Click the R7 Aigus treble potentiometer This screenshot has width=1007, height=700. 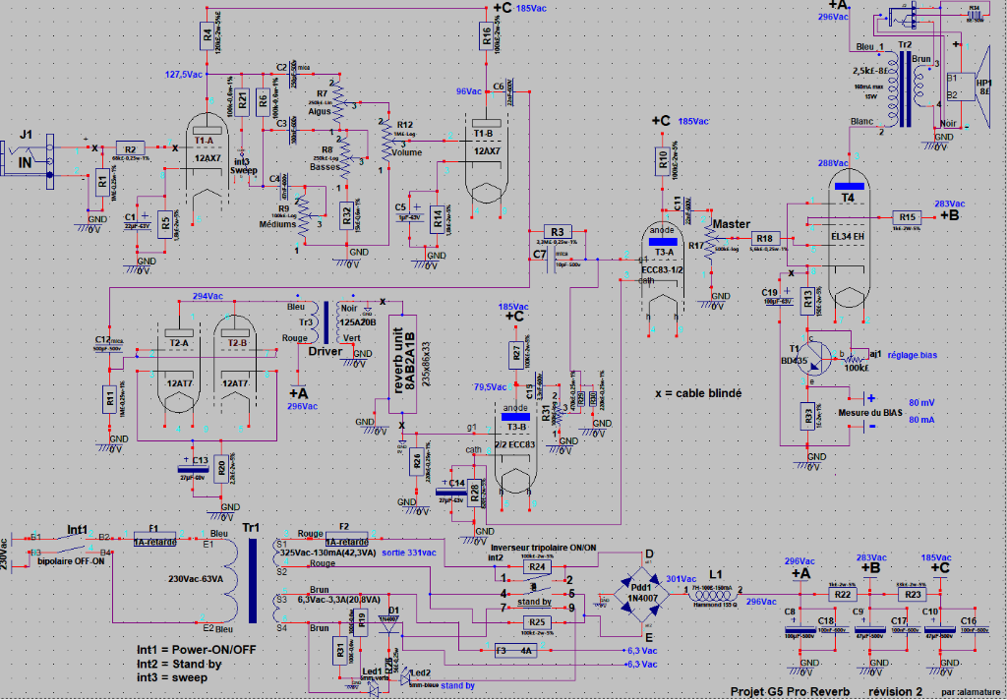[x=335, y=97]
